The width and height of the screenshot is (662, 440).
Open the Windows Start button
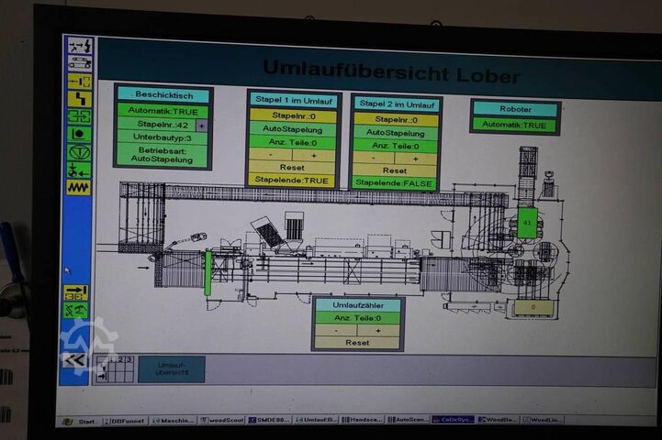tap(79, 421)
